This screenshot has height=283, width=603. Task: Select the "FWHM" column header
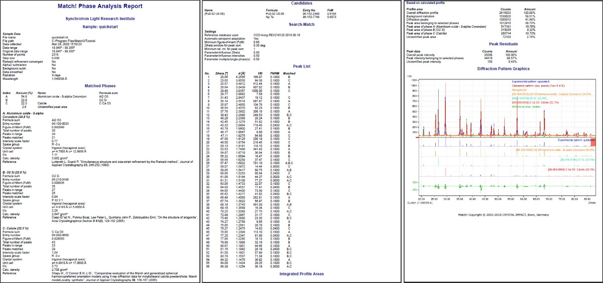click(274, 73)
